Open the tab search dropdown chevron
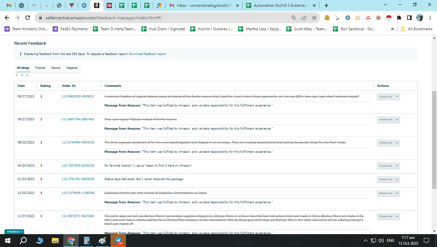The height and width of the screenshot is (247, 437). (x=386, y=5)
